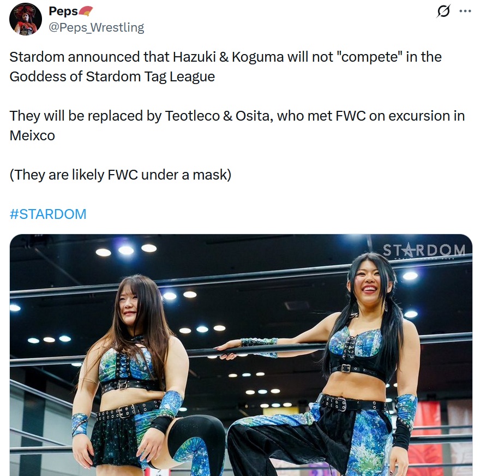Click the sentence starting 'Stardom announced that Hazuki'
This screenshot has height=476, width=480.
pyautogui.click(x=226, y=57)
